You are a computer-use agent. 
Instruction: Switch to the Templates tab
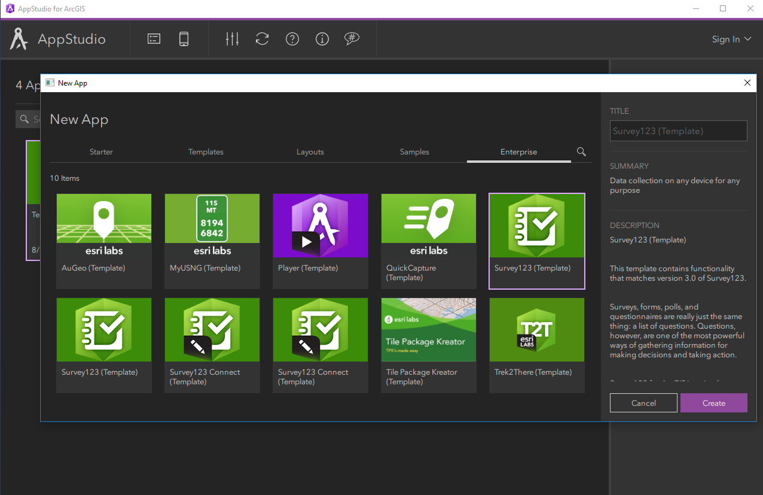pyautogui.click(x=206, y=152)
